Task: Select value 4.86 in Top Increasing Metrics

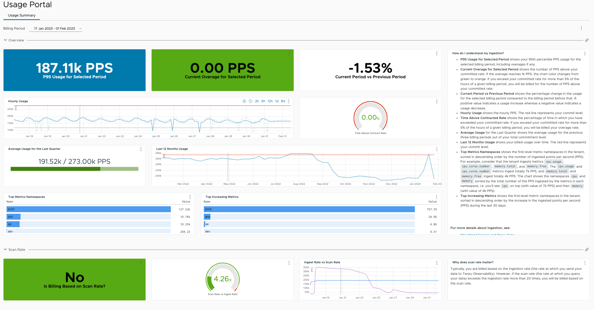Action: (x=434, y=224)
